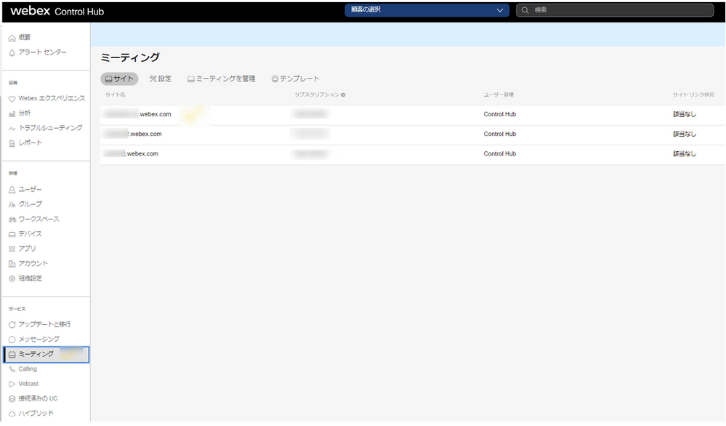Open the third .webex.com site row
The height and width of the screenshot is (426, 726).
pos(413,154)
